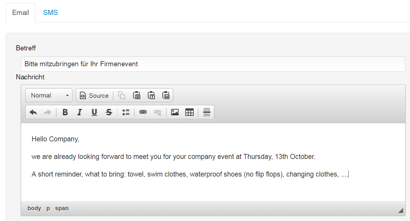Paste as plain text
The height and width of the screenshot is (221, 410).
[151, 95]
